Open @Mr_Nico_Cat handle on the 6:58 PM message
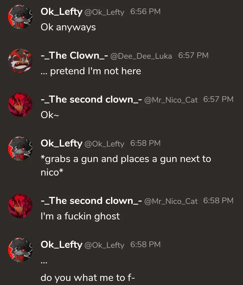 (171, 201)
